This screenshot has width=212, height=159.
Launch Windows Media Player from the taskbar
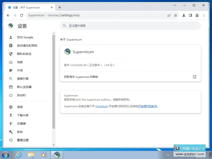[43, 155]
